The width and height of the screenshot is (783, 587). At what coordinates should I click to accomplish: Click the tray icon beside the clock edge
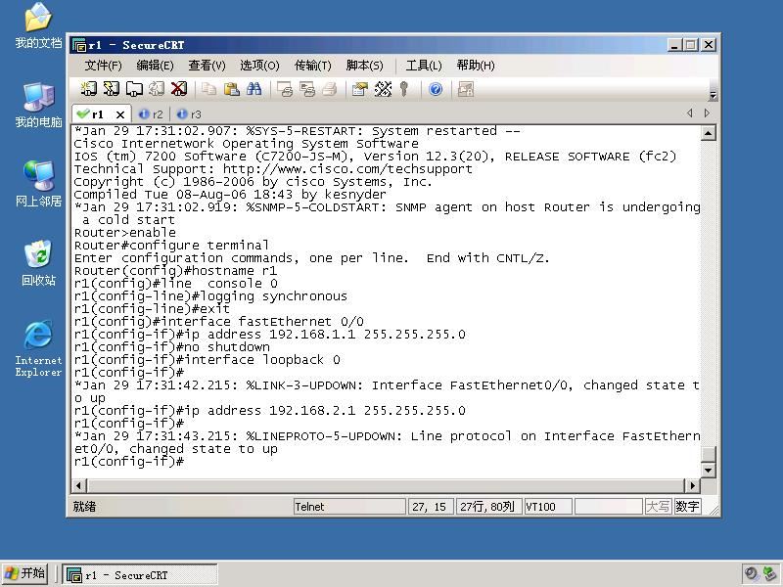coord(770,574)
